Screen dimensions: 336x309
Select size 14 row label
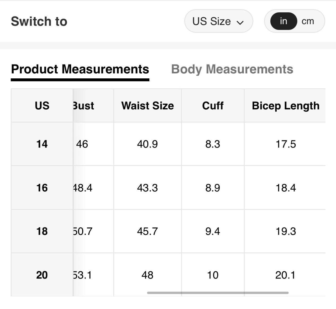tap(42, 144)
